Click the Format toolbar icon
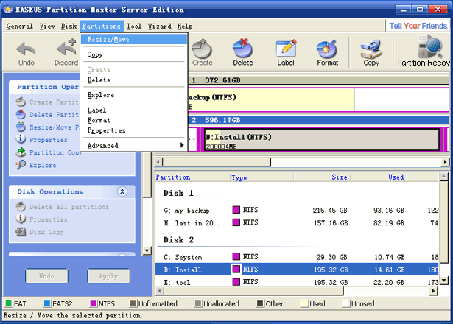 click(327, 49)
